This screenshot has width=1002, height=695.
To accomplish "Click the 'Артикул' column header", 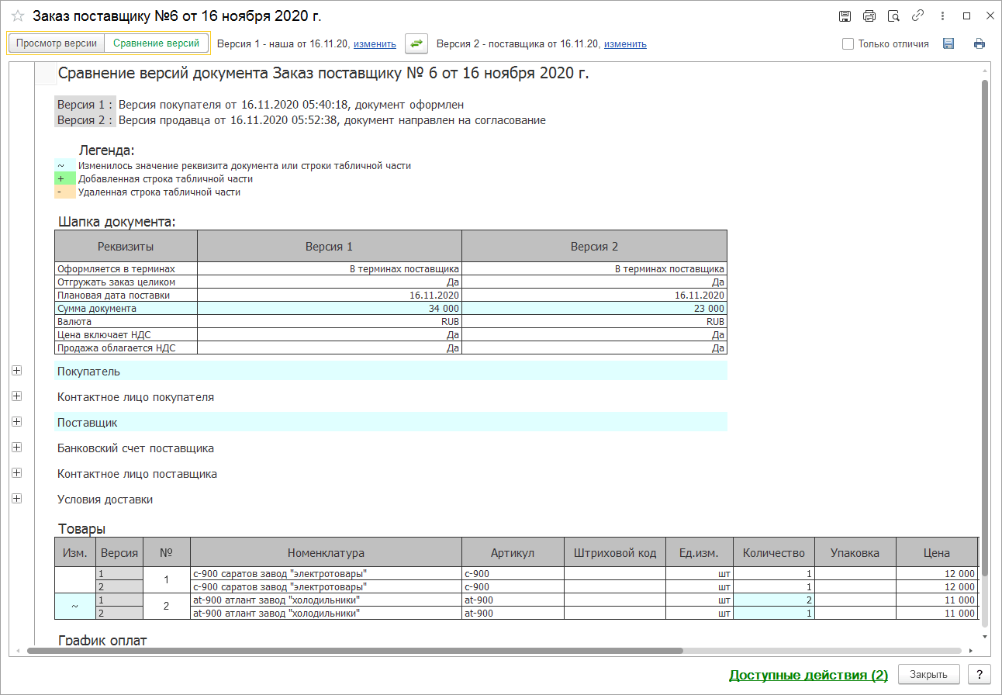I will tap(513, 553).
